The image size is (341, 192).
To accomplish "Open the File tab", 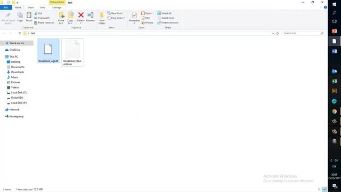I will click(6, 7).
